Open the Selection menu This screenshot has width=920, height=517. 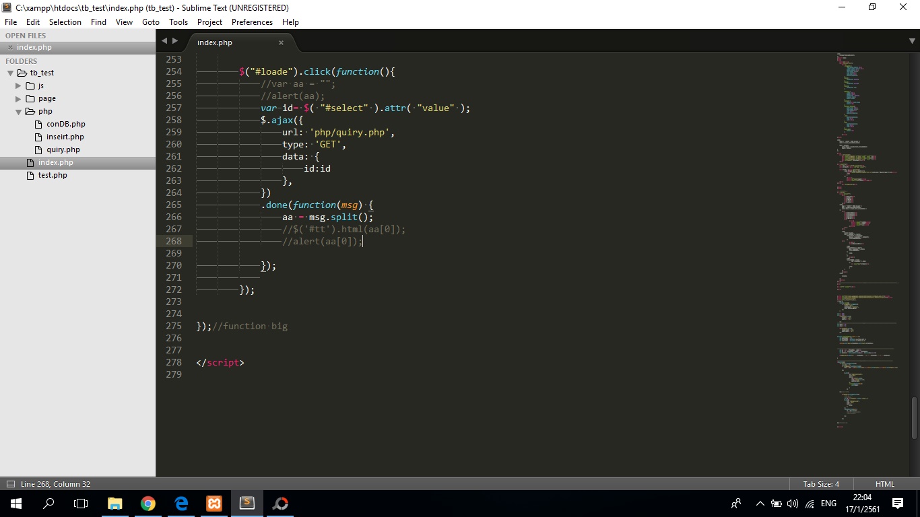(x=65, y=22)
